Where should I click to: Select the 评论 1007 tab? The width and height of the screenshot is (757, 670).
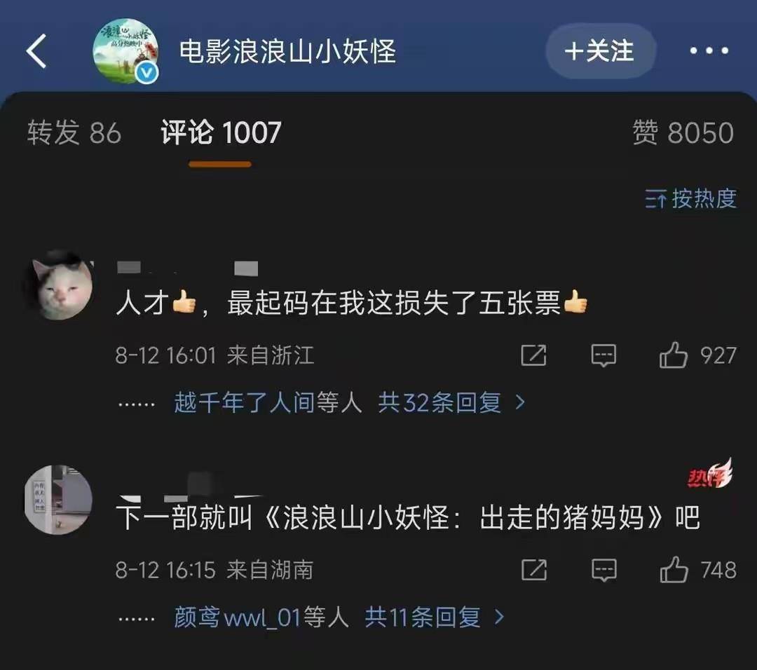click(x=221, y=132)
